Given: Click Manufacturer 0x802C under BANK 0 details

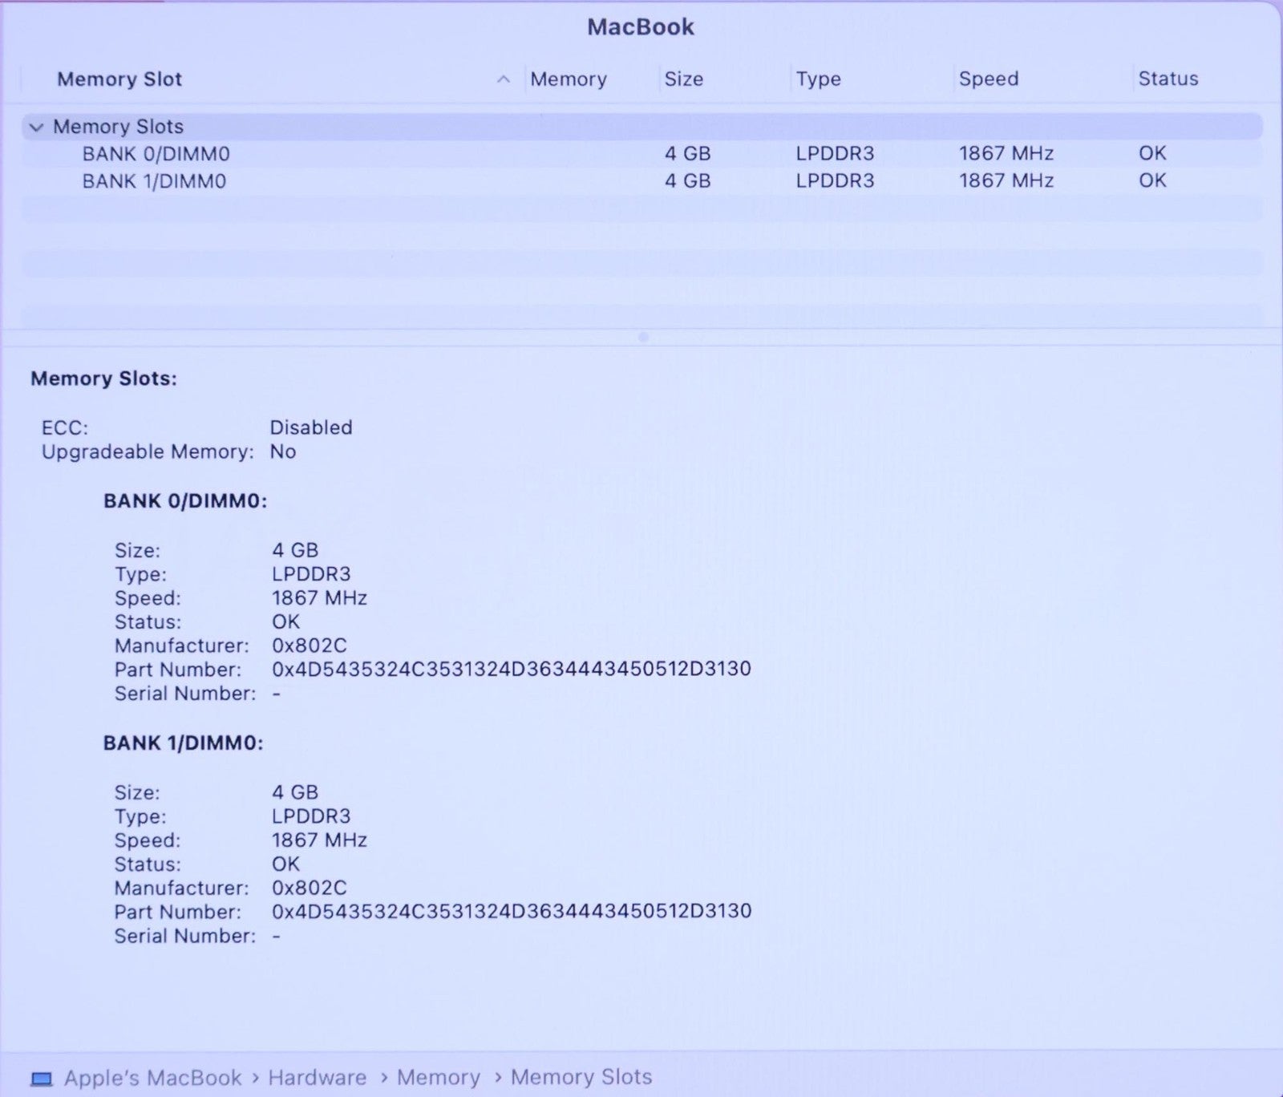Looking at the screenshot, I should 310,646.
